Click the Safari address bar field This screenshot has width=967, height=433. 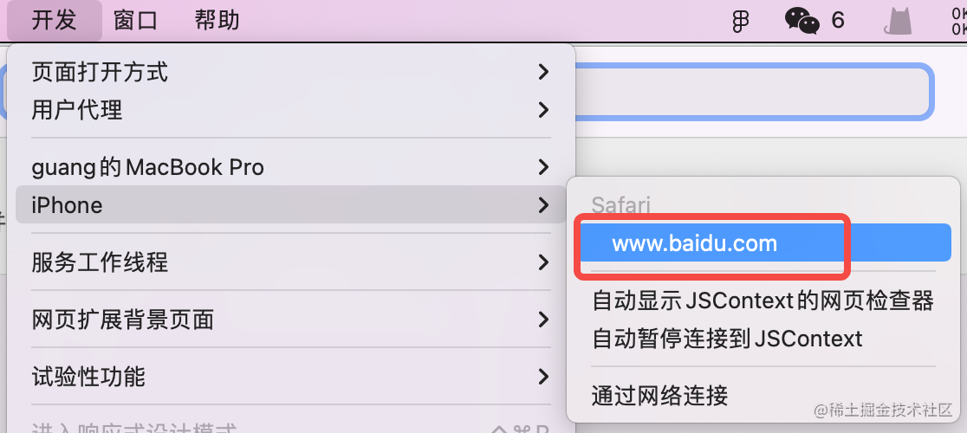(x=751, y=91)
